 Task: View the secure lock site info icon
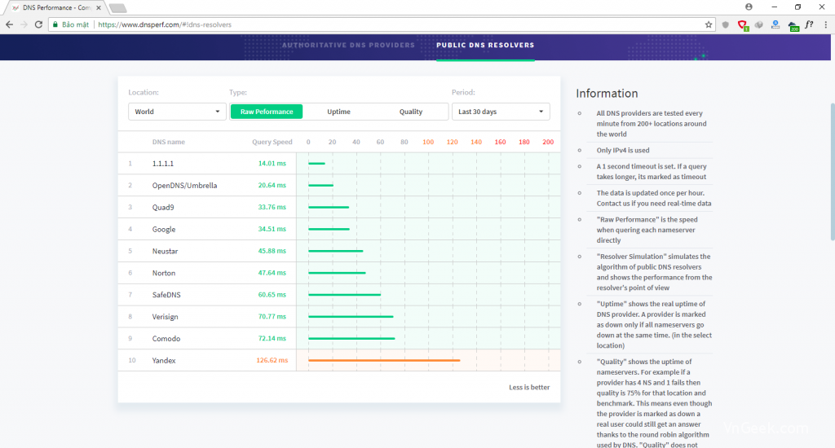[55, 24]
